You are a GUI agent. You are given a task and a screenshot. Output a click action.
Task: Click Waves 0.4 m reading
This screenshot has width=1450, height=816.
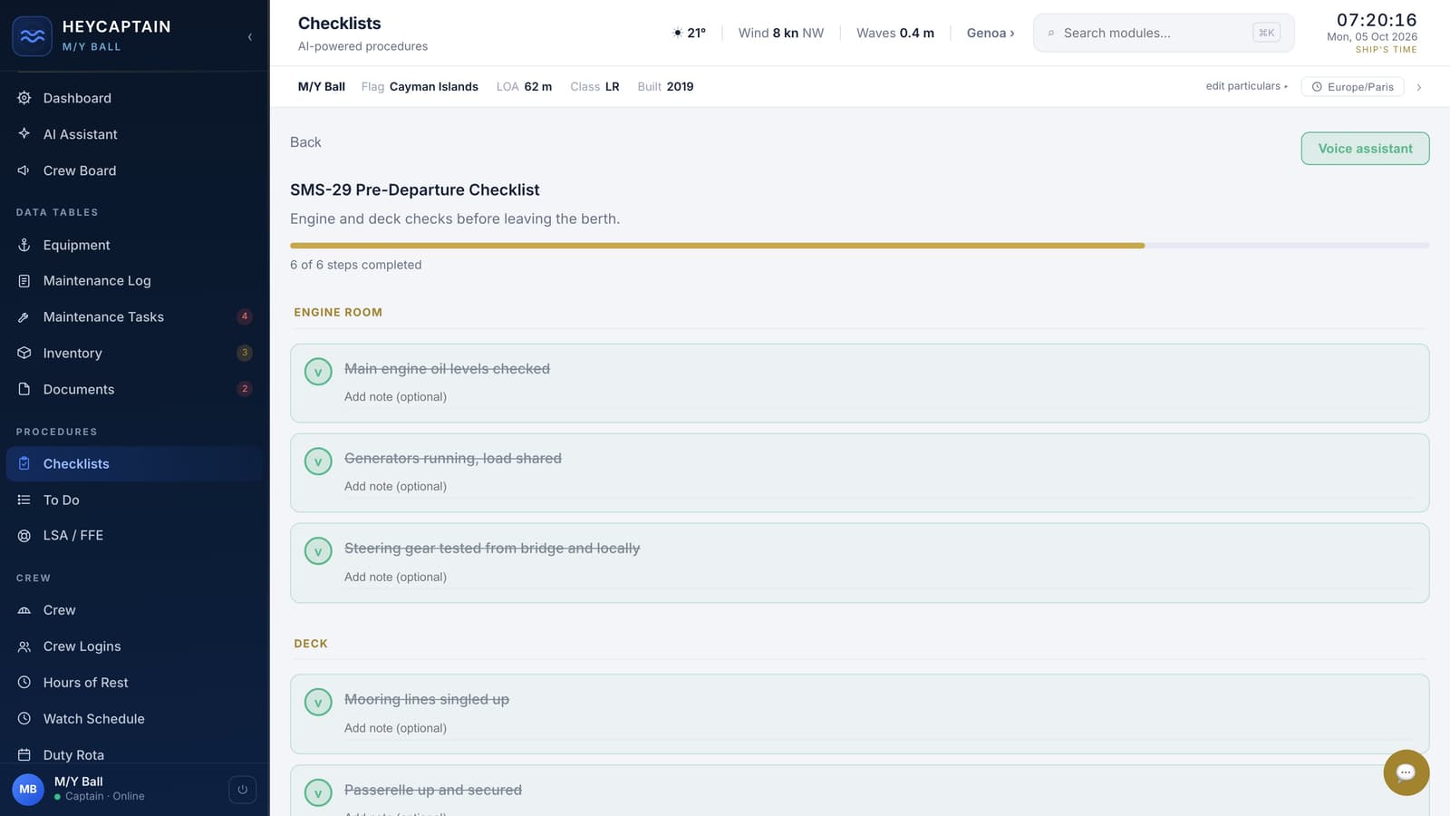click(895, 33)
